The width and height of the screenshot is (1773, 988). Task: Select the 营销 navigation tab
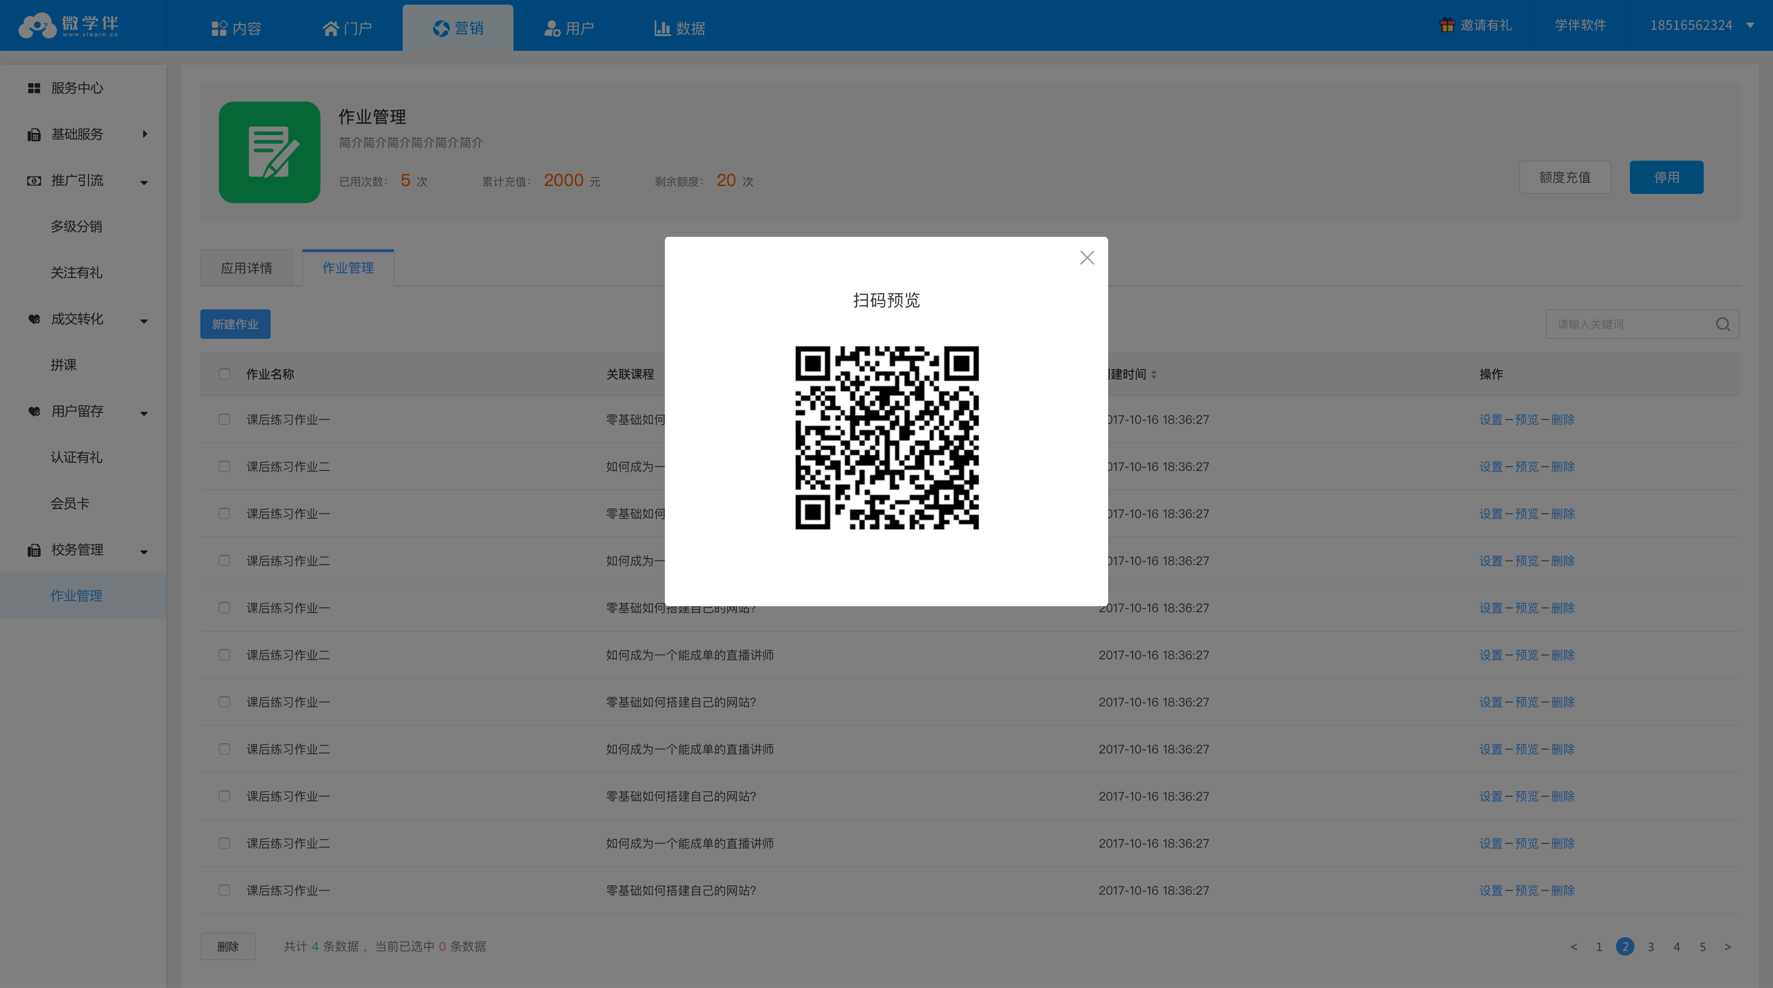(458, 28)
